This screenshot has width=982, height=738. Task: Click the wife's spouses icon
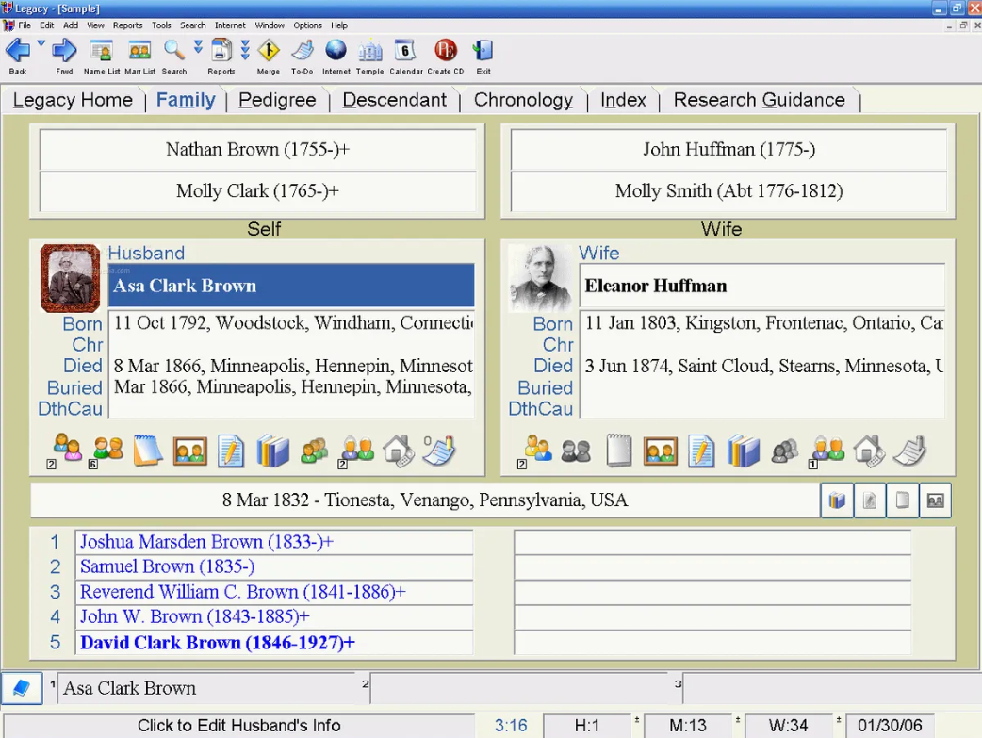pyautogui.click(x=537, y=450)
